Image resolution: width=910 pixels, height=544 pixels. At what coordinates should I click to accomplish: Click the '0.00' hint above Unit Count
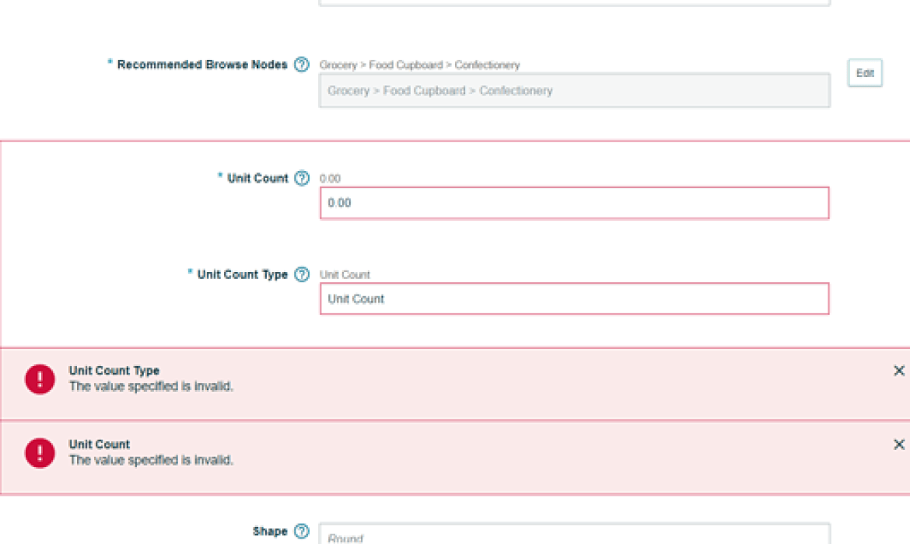click(x=330, y=179)
